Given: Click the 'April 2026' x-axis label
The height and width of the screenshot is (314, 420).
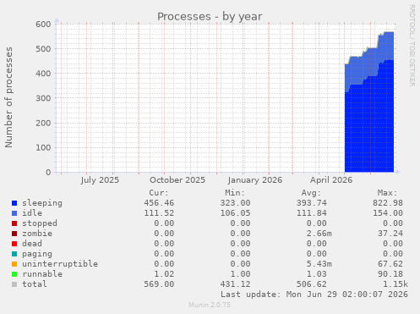Looking at the screenshot, I should (331, 180).
